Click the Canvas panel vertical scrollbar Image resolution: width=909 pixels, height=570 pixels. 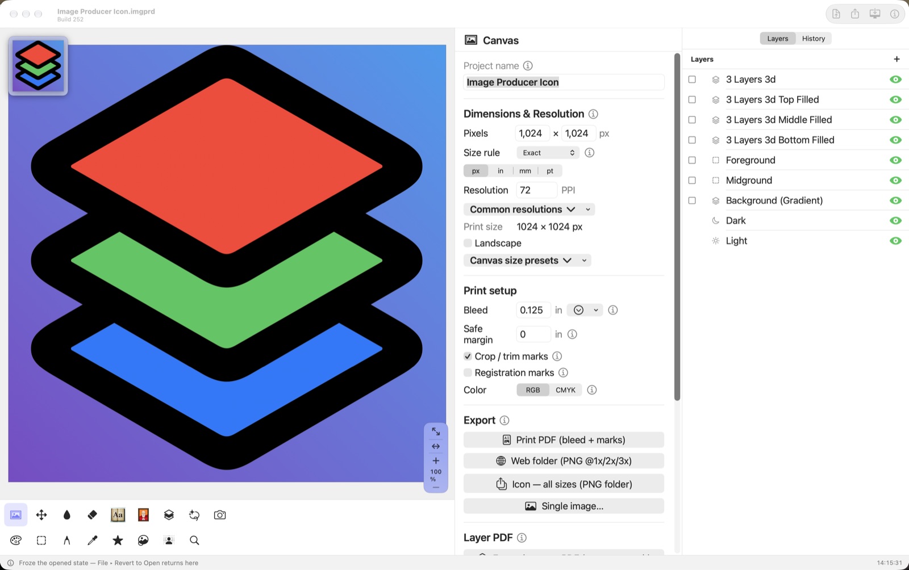[677, 227]
